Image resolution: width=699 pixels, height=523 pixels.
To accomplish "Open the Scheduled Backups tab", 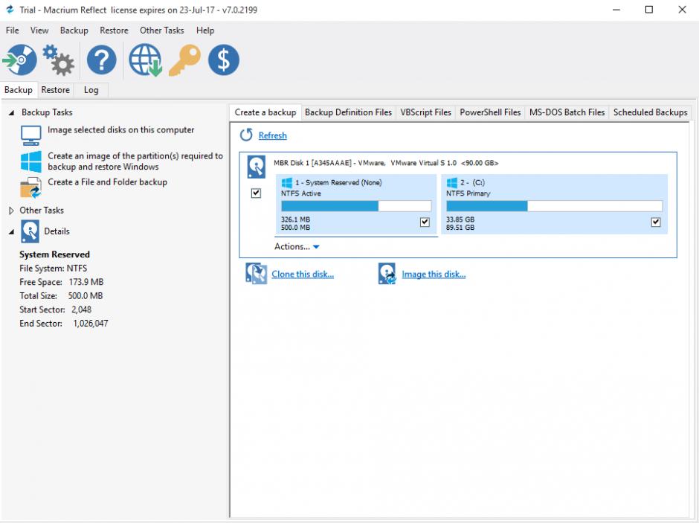I will click(x=651, y=112).
